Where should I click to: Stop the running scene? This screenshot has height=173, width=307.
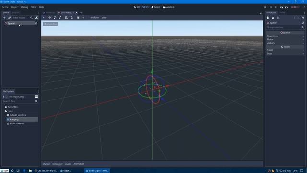pyautogui.click(x=276, y=7)
